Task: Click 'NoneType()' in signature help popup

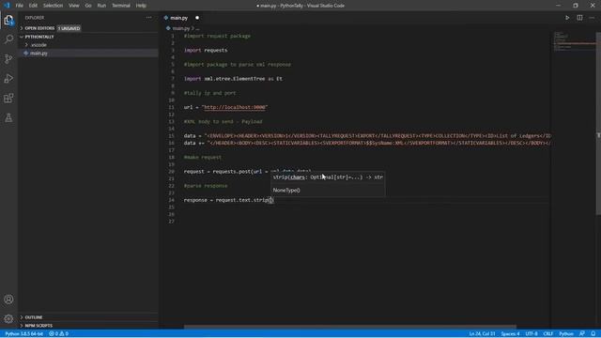Action: point(286,190)
